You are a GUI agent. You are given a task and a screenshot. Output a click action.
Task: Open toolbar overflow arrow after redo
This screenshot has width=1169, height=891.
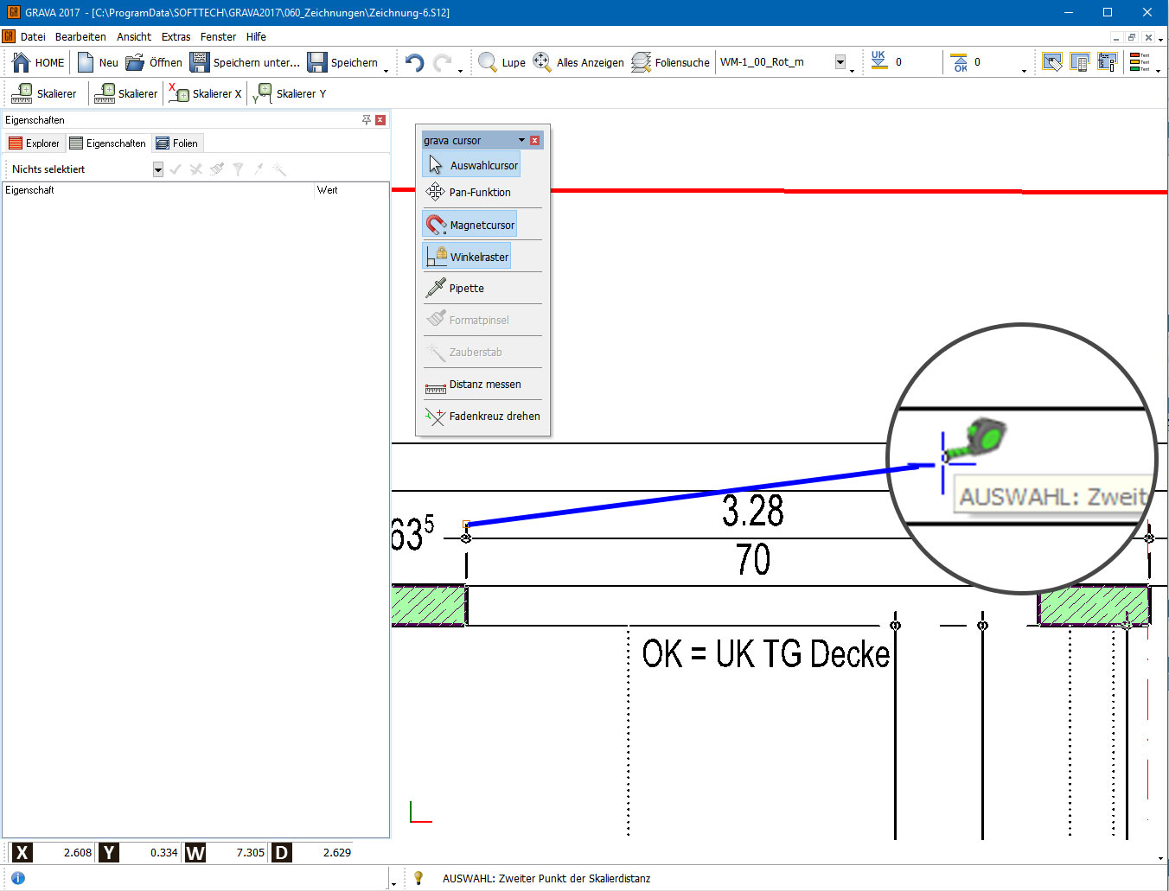pyautogui.click(x=460, y=69)
